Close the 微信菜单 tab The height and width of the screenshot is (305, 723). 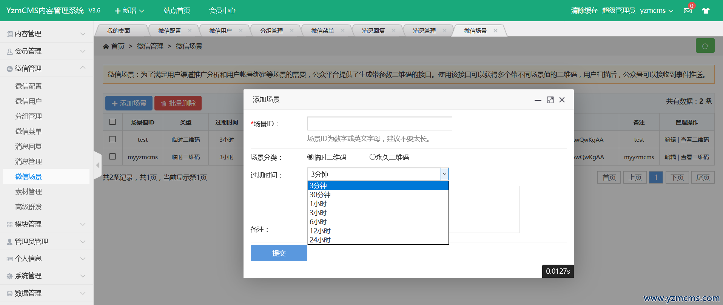click(x=342, y=31)
